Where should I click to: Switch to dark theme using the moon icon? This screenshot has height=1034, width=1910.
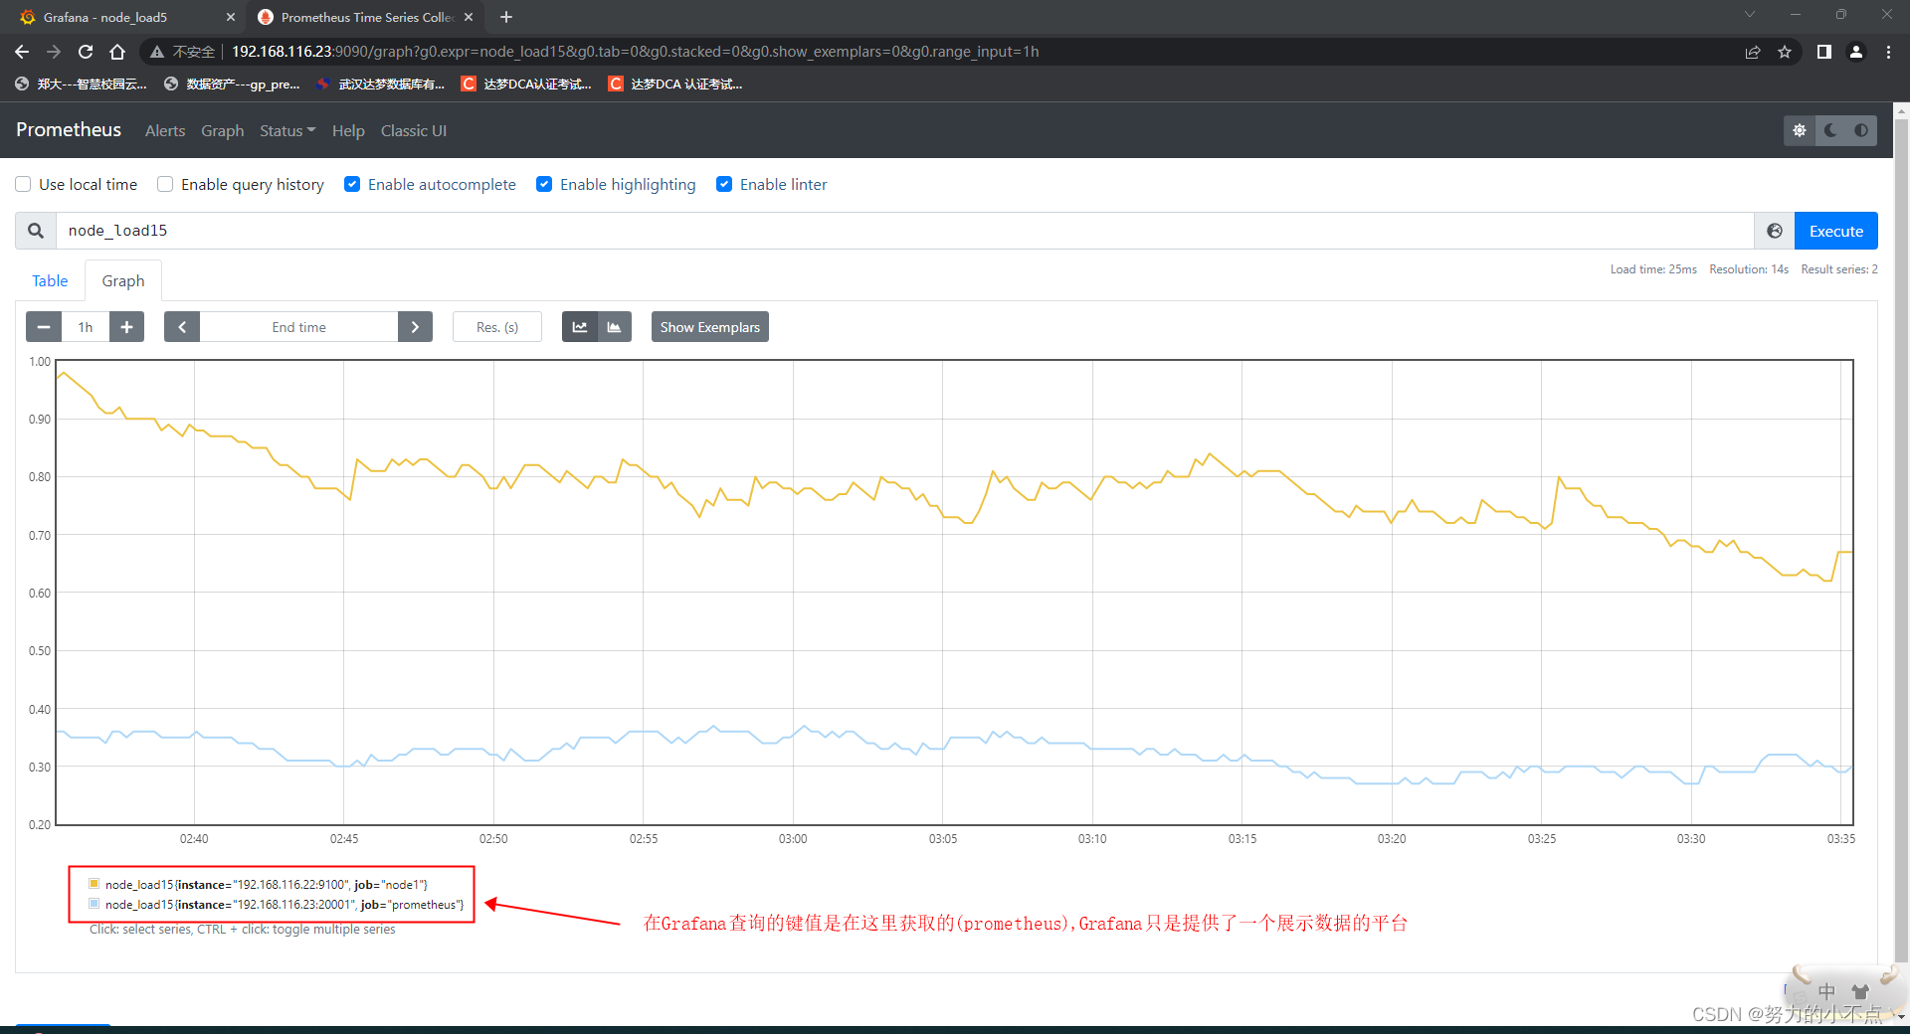[x=1831, y=130]
